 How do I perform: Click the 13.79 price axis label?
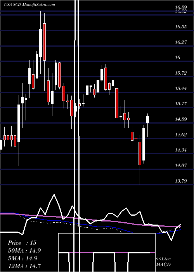(181, 181)
